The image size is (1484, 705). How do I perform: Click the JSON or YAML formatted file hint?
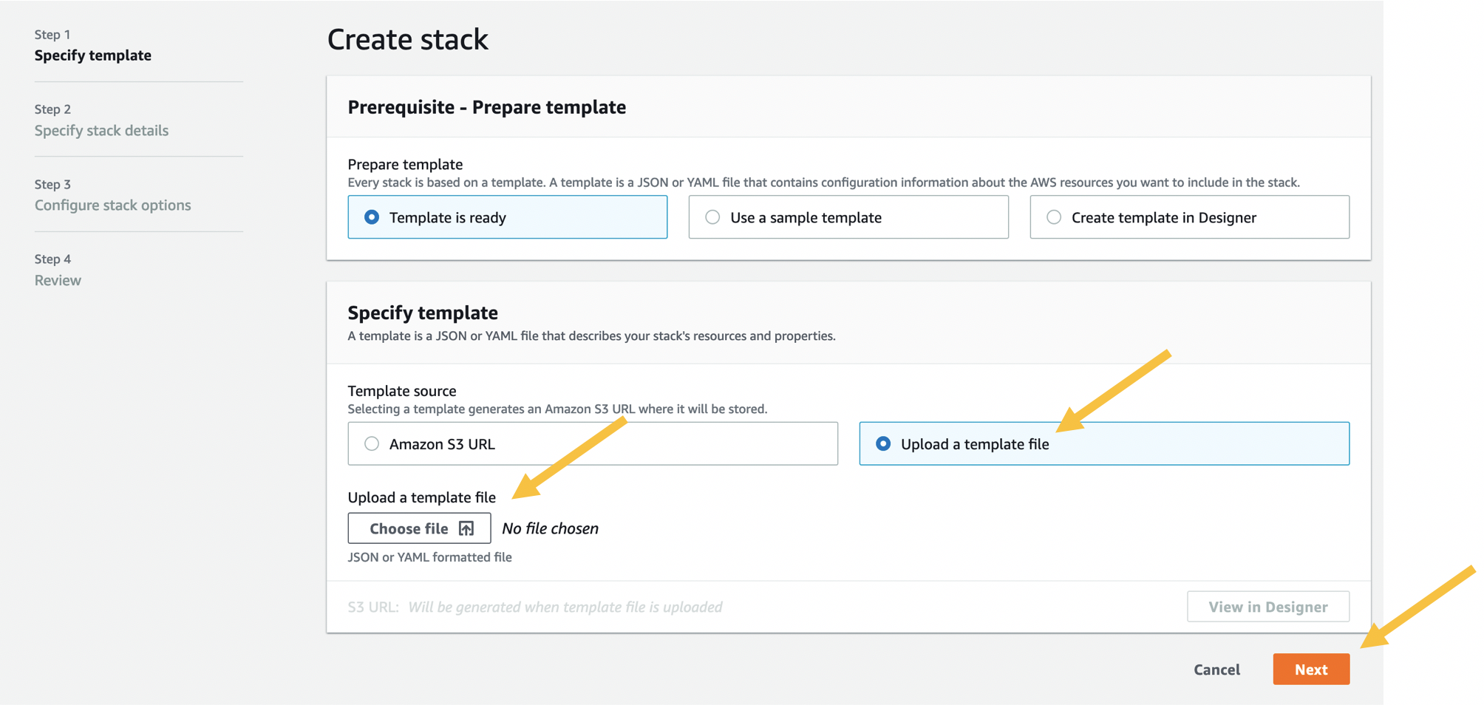pos(429,557)
